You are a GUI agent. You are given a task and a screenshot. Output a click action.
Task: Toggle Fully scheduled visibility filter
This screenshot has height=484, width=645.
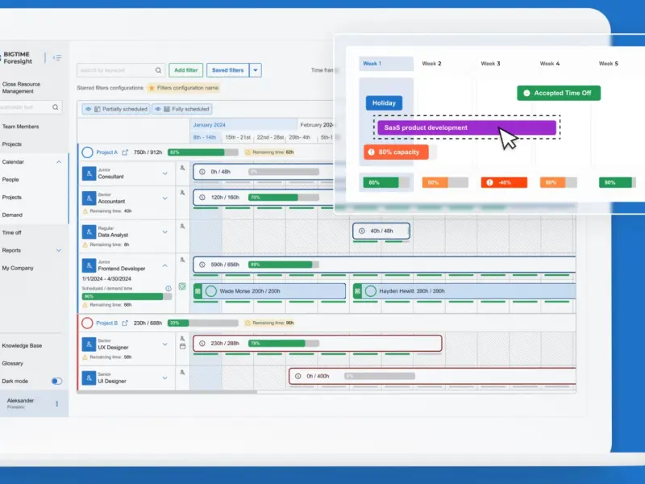point(182,109)
